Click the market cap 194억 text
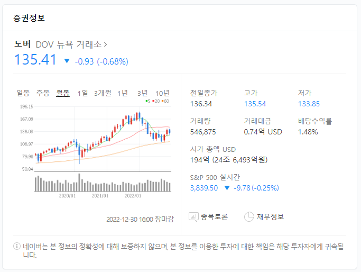 tap(229, 160)
